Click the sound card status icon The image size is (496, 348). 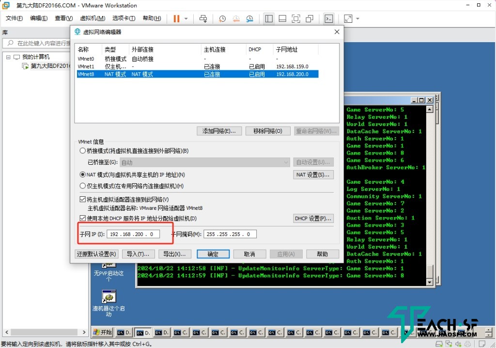coord(458,344)
